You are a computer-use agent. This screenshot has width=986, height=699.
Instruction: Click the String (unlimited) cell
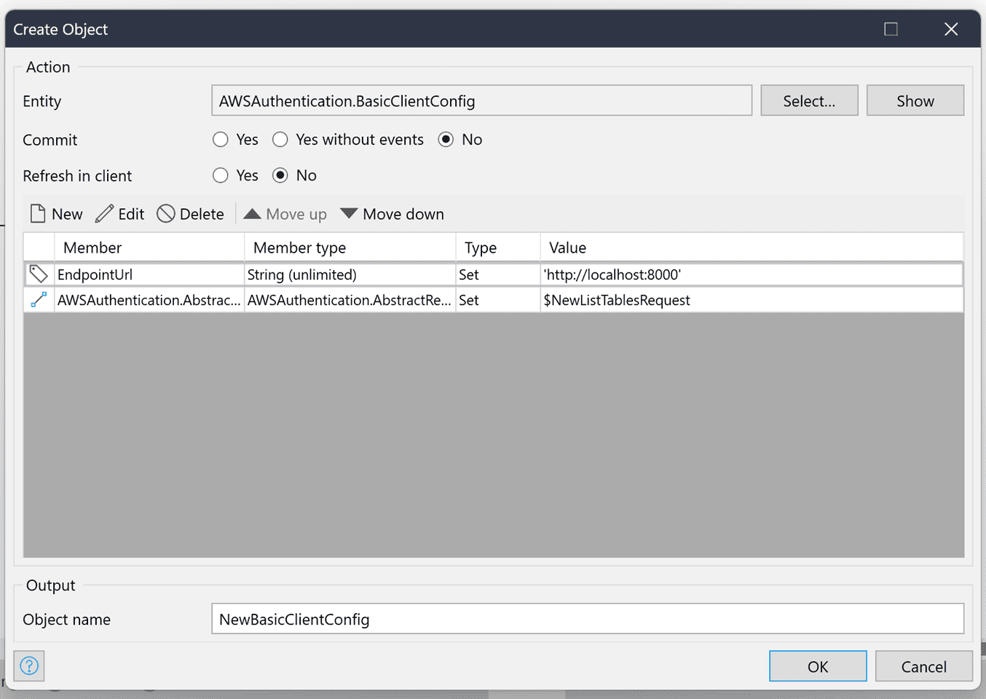coord(350,275)
